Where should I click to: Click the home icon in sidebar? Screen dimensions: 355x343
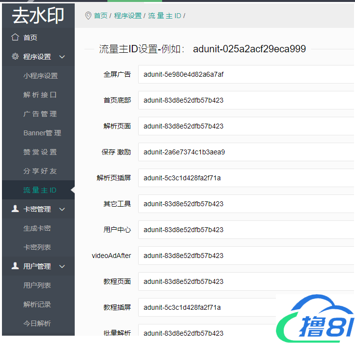pyautogui.click(x=15, y=38)
